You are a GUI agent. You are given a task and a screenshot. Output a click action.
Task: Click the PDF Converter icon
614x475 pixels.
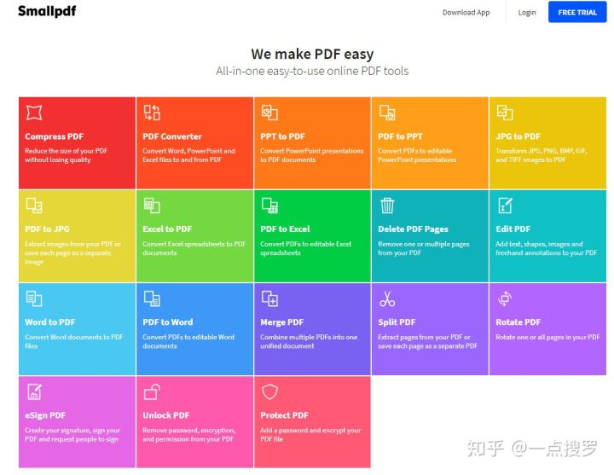coord(152,113)
